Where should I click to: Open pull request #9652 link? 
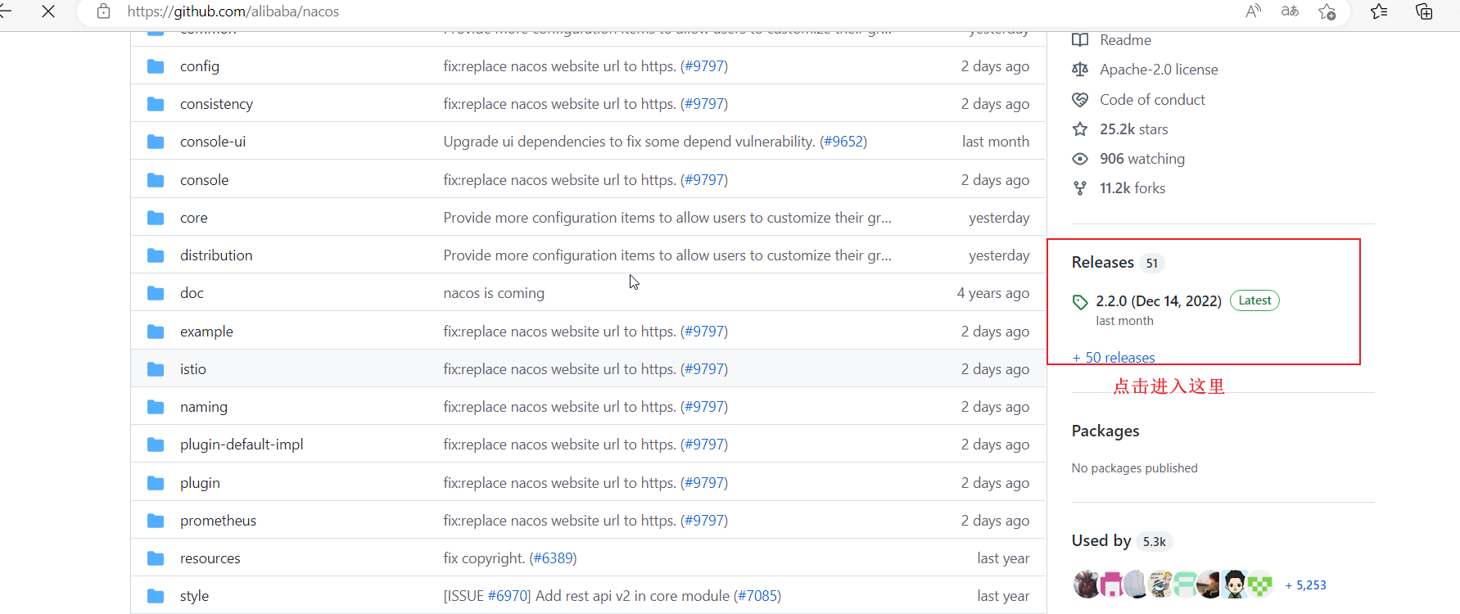point(843,142)
